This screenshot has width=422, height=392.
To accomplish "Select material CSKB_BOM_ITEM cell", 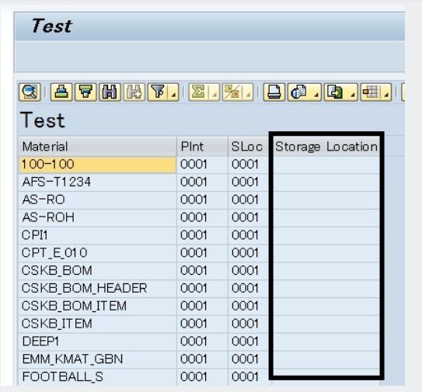I will tap(97, 307).
